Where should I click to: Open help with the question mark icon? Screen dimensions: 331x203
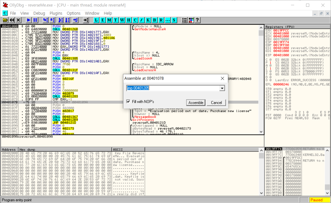click(197, 20)
